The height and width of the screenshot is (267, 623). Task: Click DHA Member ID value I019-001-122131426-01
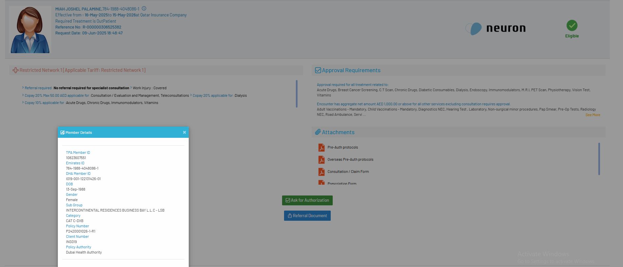click(x=84, y=179)
